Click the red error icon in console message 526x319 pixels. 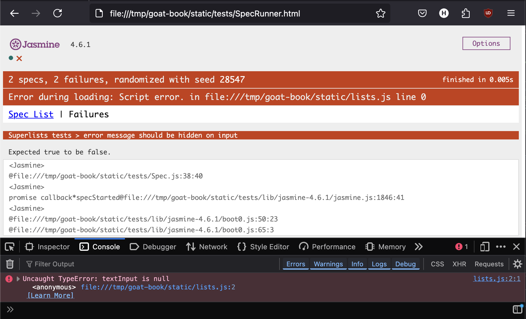[x=9, y=279]
